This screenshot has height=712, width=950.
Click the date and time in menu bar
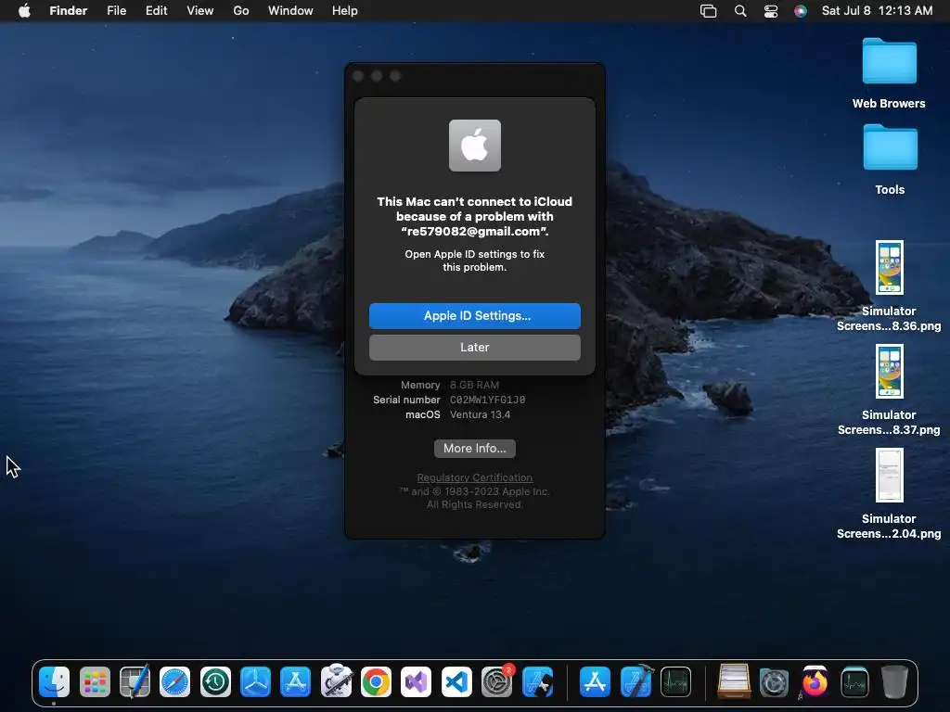pos(878,10)
